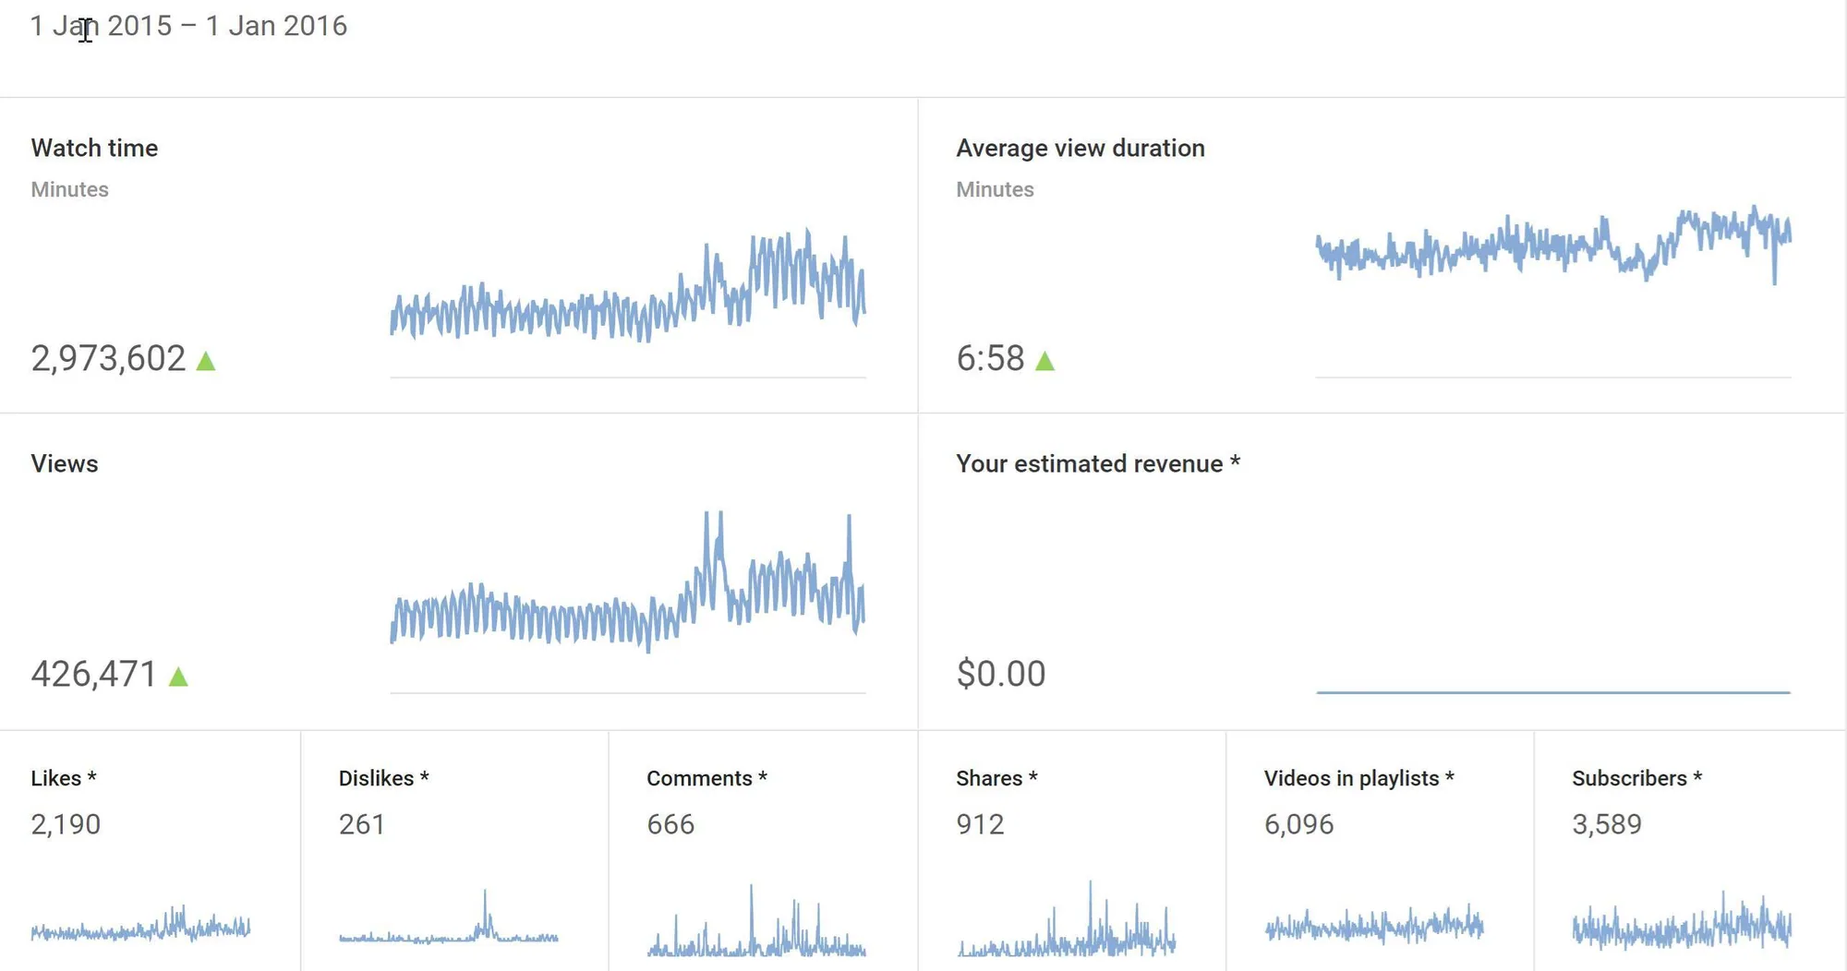Open the Subscribers report

(1636, 778)
